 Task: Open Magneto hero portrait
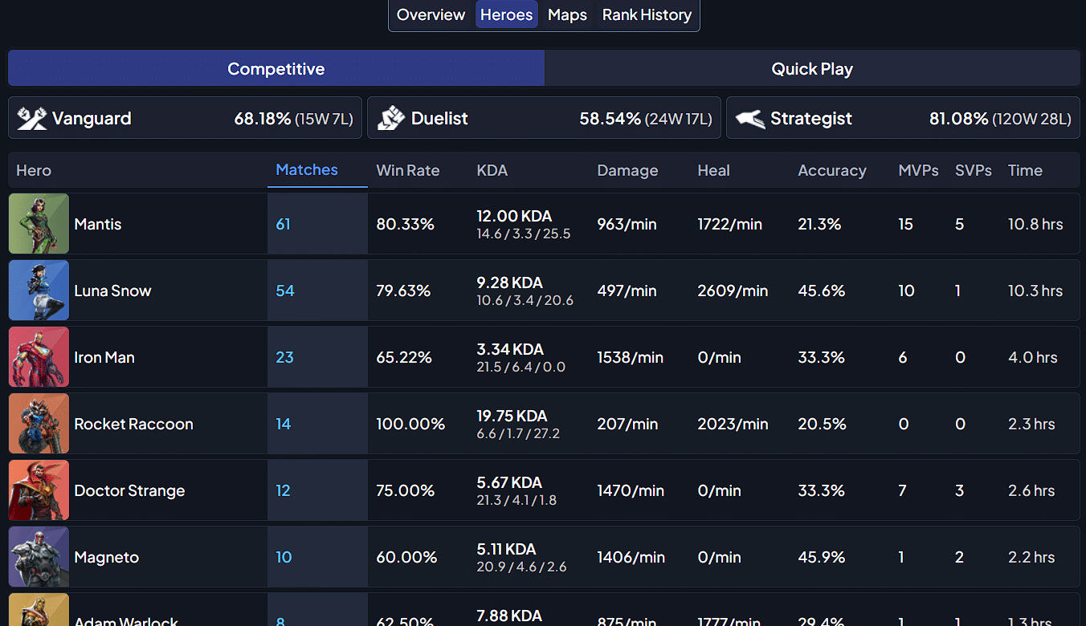point(39,557)
